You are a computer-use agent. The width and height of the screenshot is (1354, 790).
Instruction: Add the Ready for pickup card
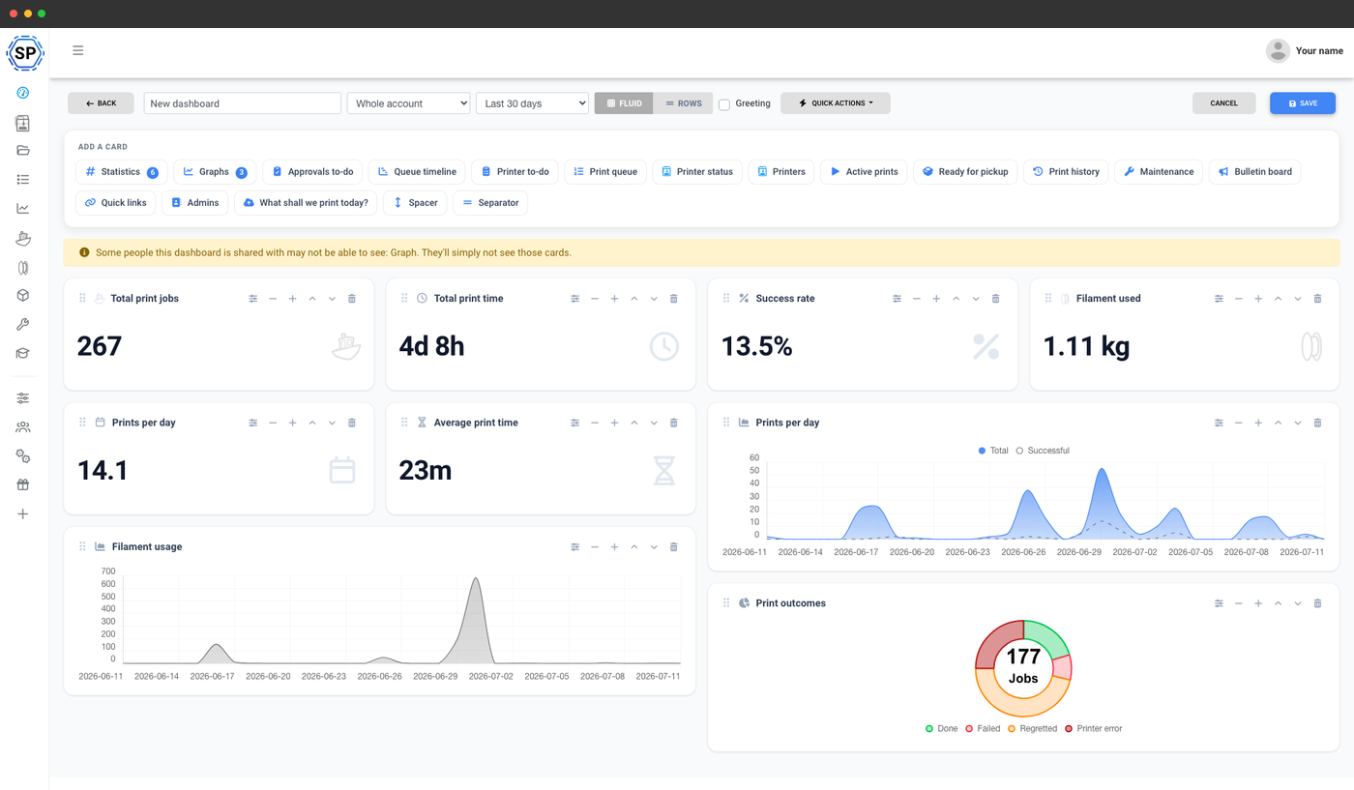965,172
